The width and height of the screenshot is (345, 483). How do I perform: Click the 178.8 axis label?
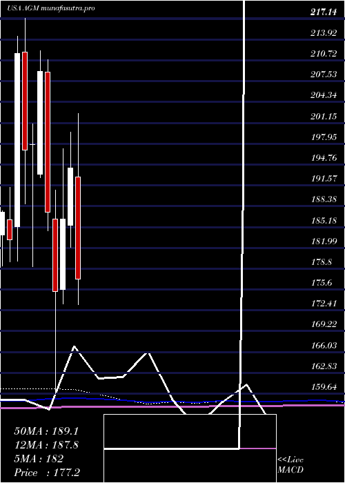click(x=322, y=262)
